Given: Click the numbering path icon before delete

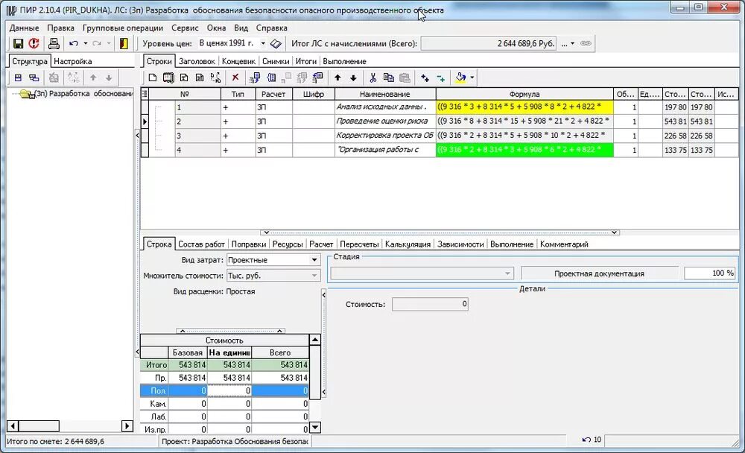Looking at the screenshot, I should [x=216, y=77].
